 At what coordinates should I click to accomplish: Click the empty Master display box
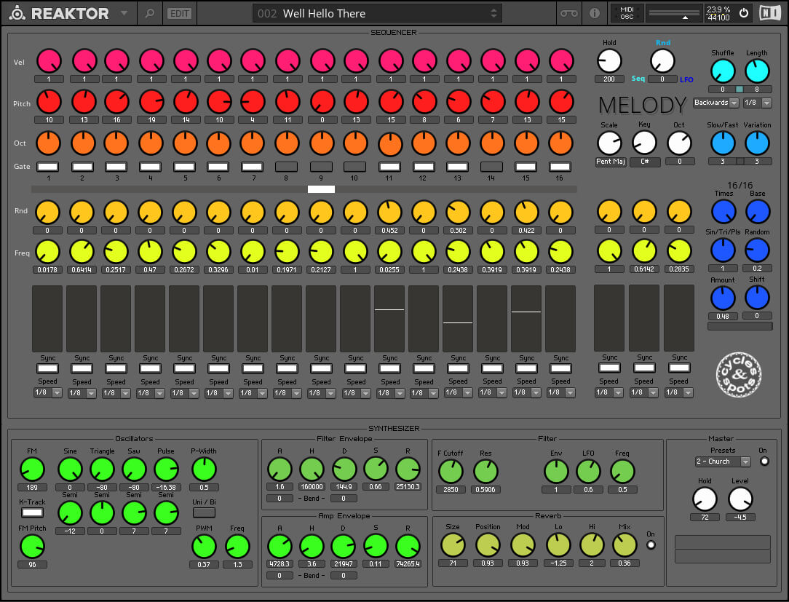coord(722,549)
